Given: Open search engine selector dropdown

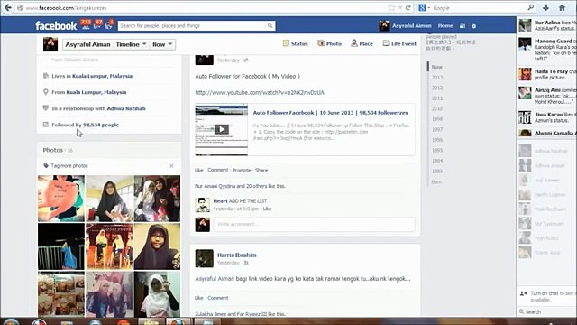Looking at the screenshot, I should coord(424,7).
